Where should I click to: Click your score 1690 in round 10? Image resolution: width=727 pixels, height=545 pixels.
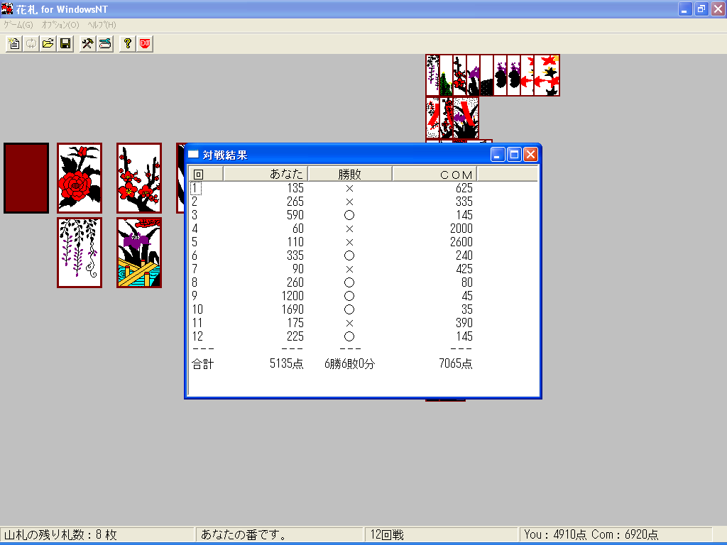coord(293,309)
